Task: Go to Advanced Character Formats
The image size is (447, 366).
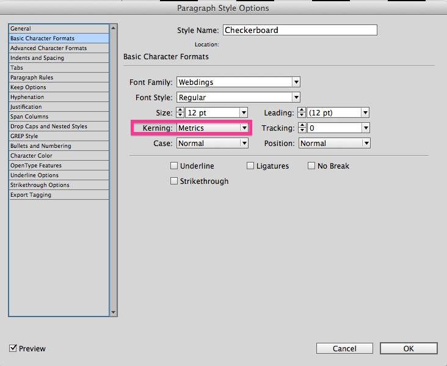Action: click(59, 48)
